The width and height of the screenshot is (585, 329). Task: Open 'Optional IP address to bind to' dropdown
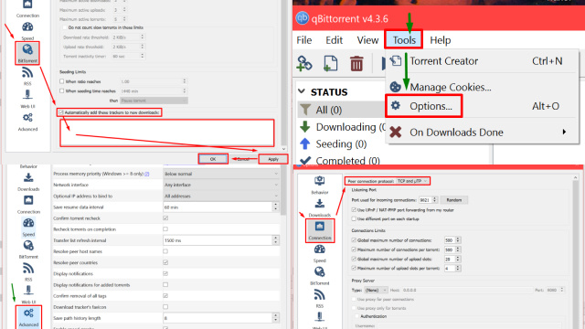(221, 196)
